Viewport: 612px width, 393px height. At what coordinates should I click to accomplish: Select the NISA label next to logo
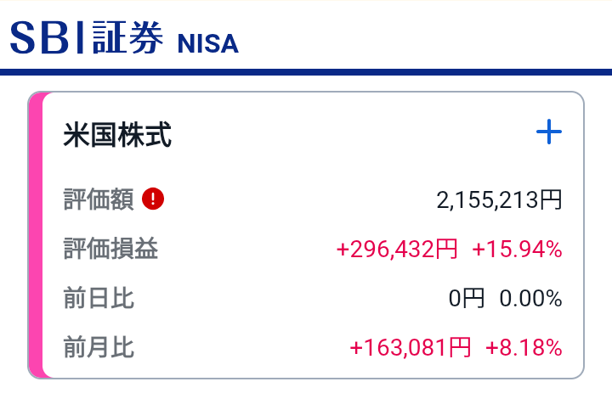point(207,43)
